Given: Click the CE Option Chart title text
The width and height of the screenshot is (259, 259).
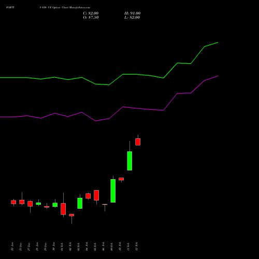Looking at the screenshot, I should click(58, 7).
